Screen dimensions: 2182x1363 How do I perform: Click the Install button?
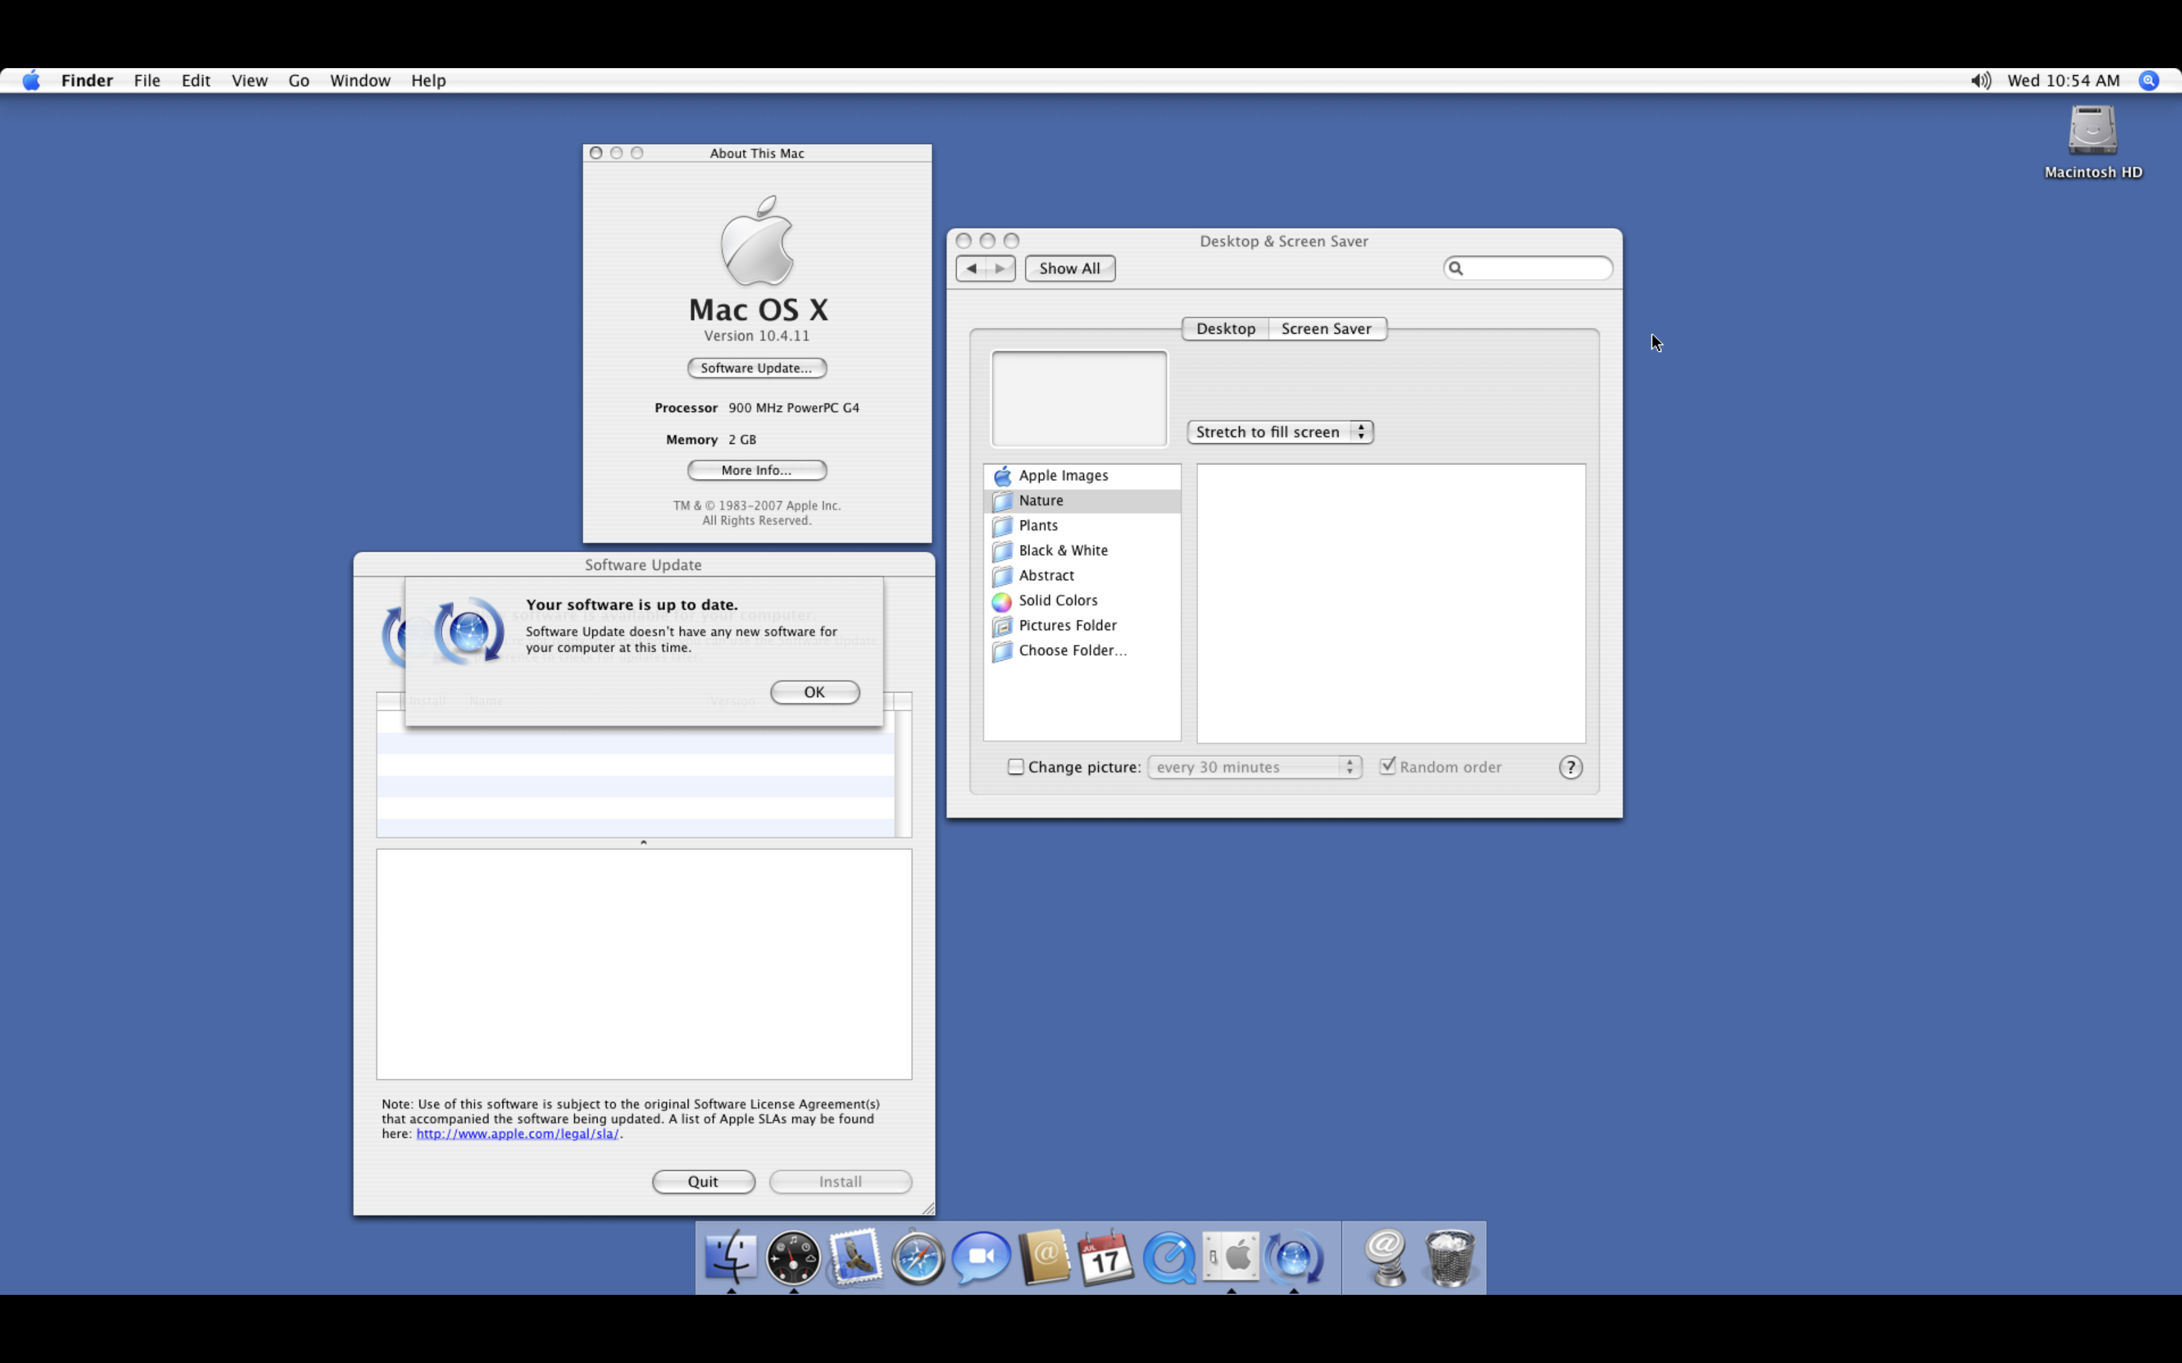pyautogui.click(x=840, y=1181)
